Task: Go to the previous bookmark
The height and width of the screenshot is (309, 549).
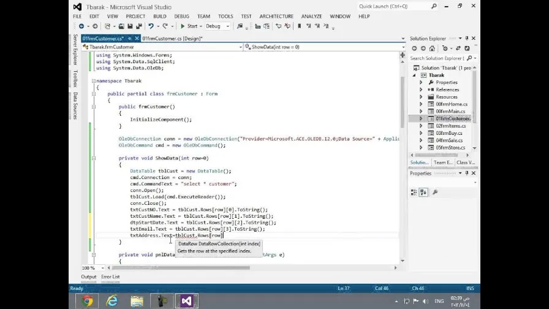Action: (308, 26)
